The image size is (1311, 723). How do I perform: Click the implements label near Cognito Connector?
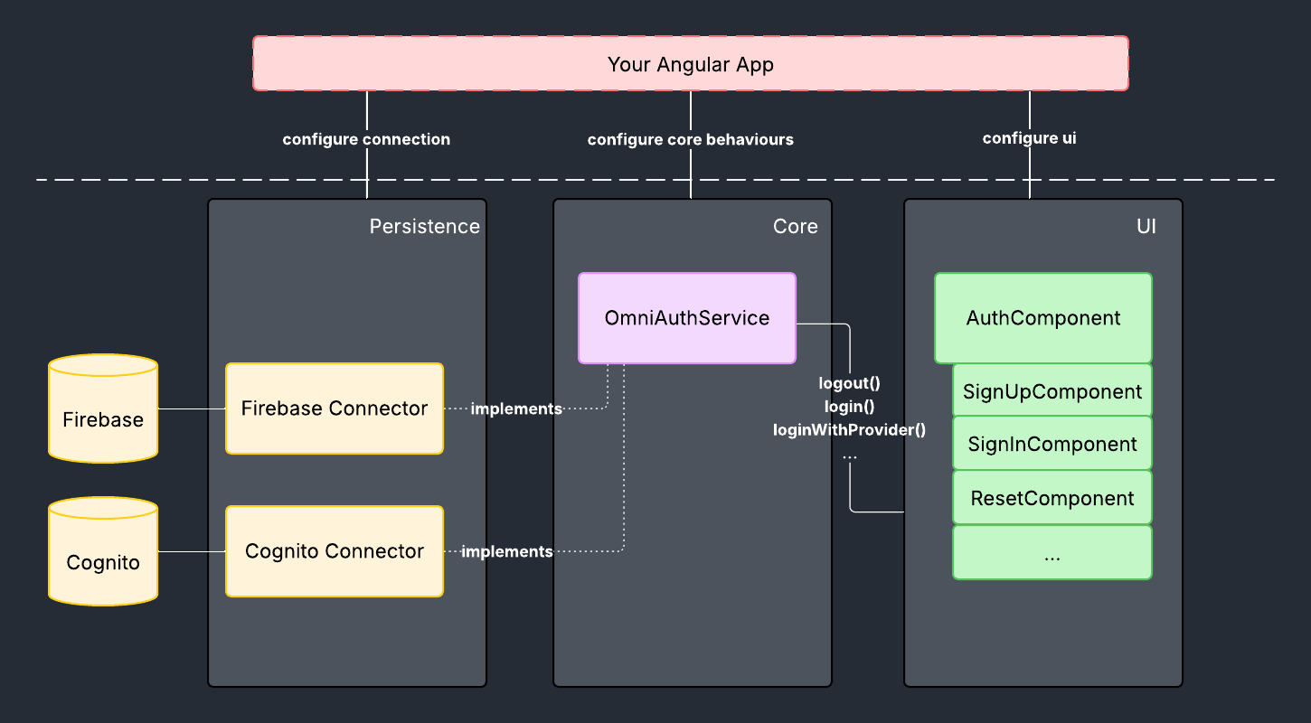coord(507,551)
